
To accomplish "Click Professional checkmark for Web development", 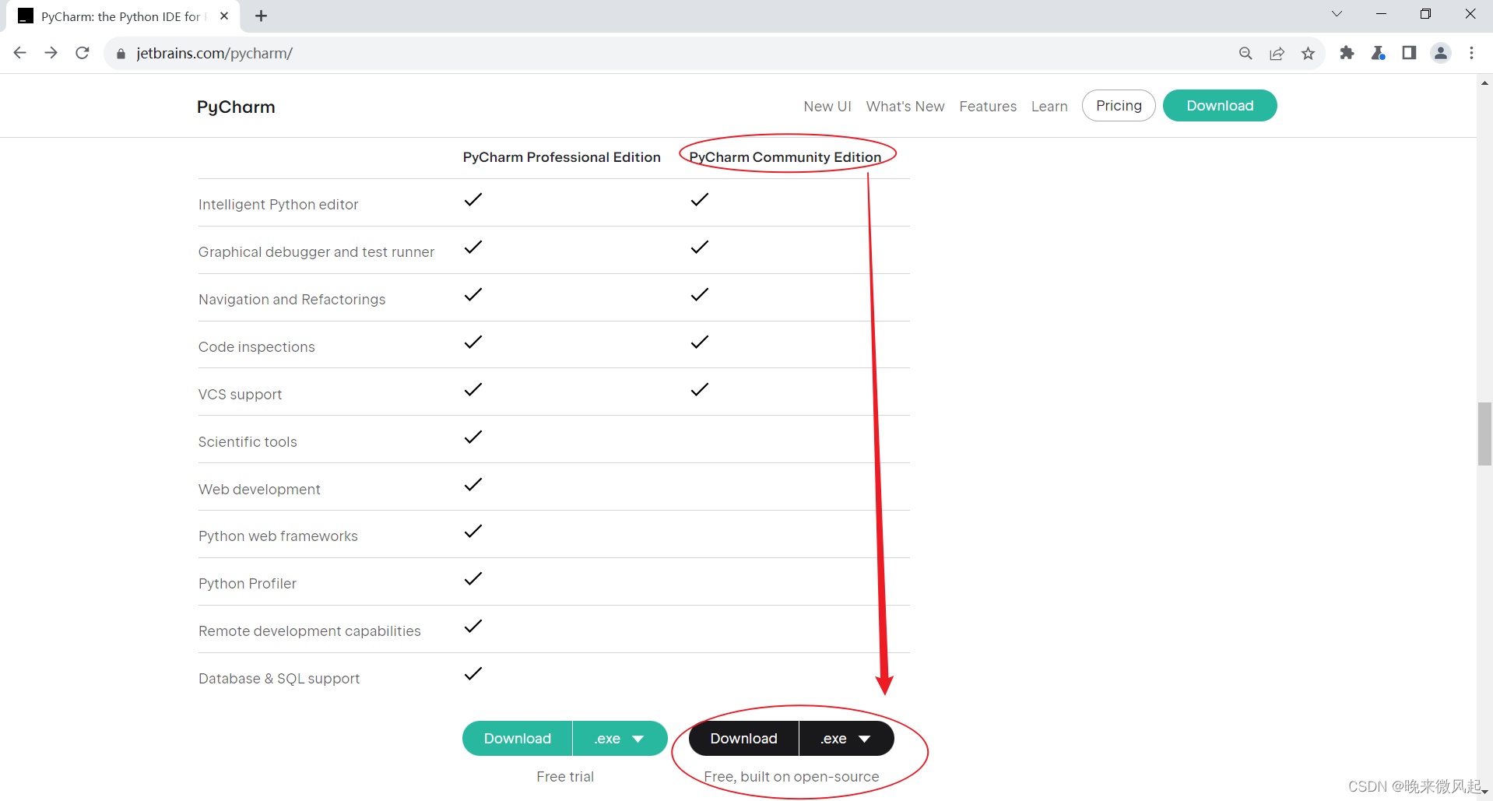I will click(x=473, y=485).
